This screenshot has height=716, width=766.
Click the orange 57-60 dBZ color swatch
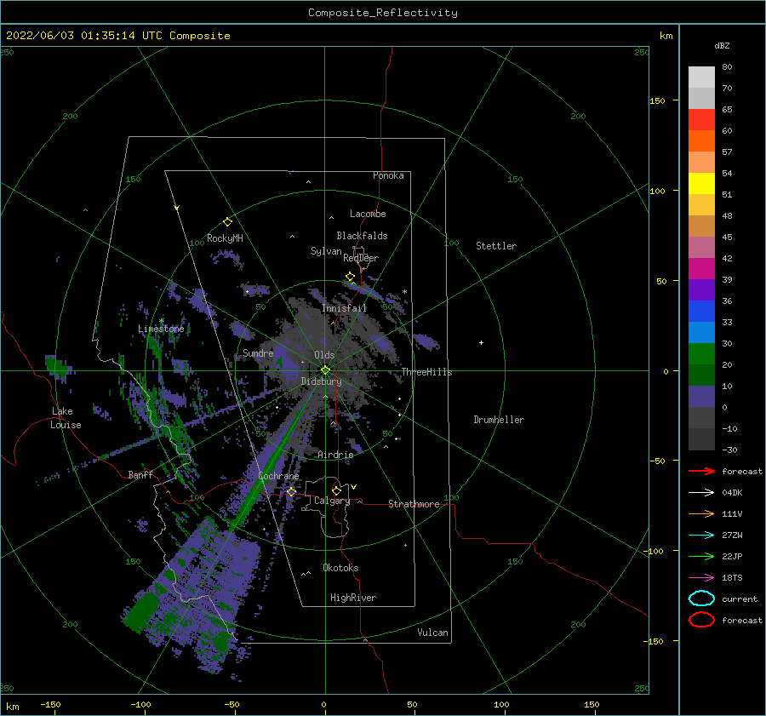tap(701, 140)
